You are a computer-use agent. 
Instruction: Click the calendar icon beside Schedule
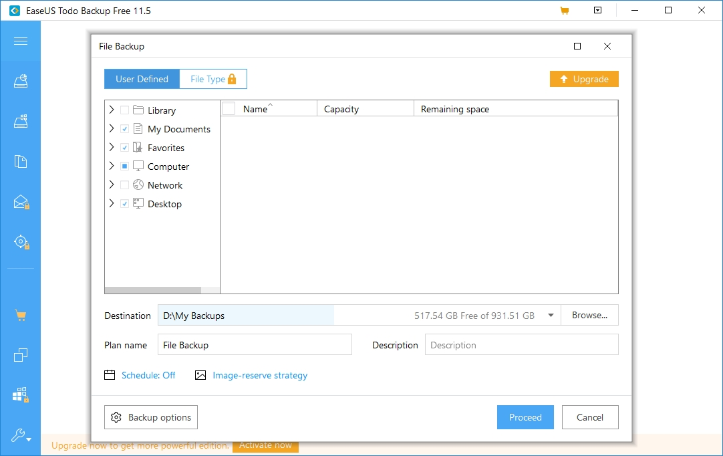point(110,375)
